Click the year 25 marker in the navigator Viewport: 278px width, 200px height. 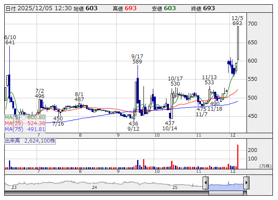coord(175,187)
